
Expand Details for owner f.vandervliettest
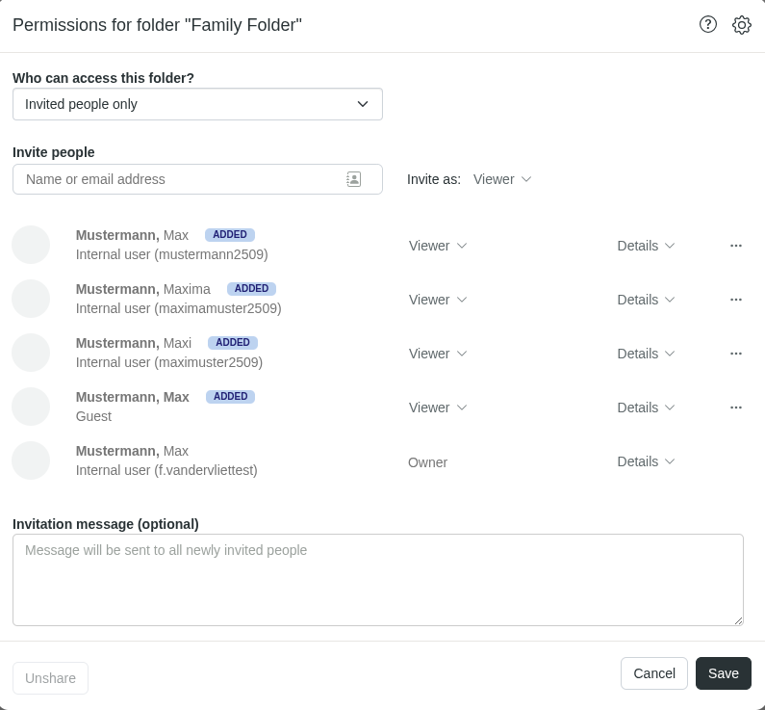coord(646,461)
